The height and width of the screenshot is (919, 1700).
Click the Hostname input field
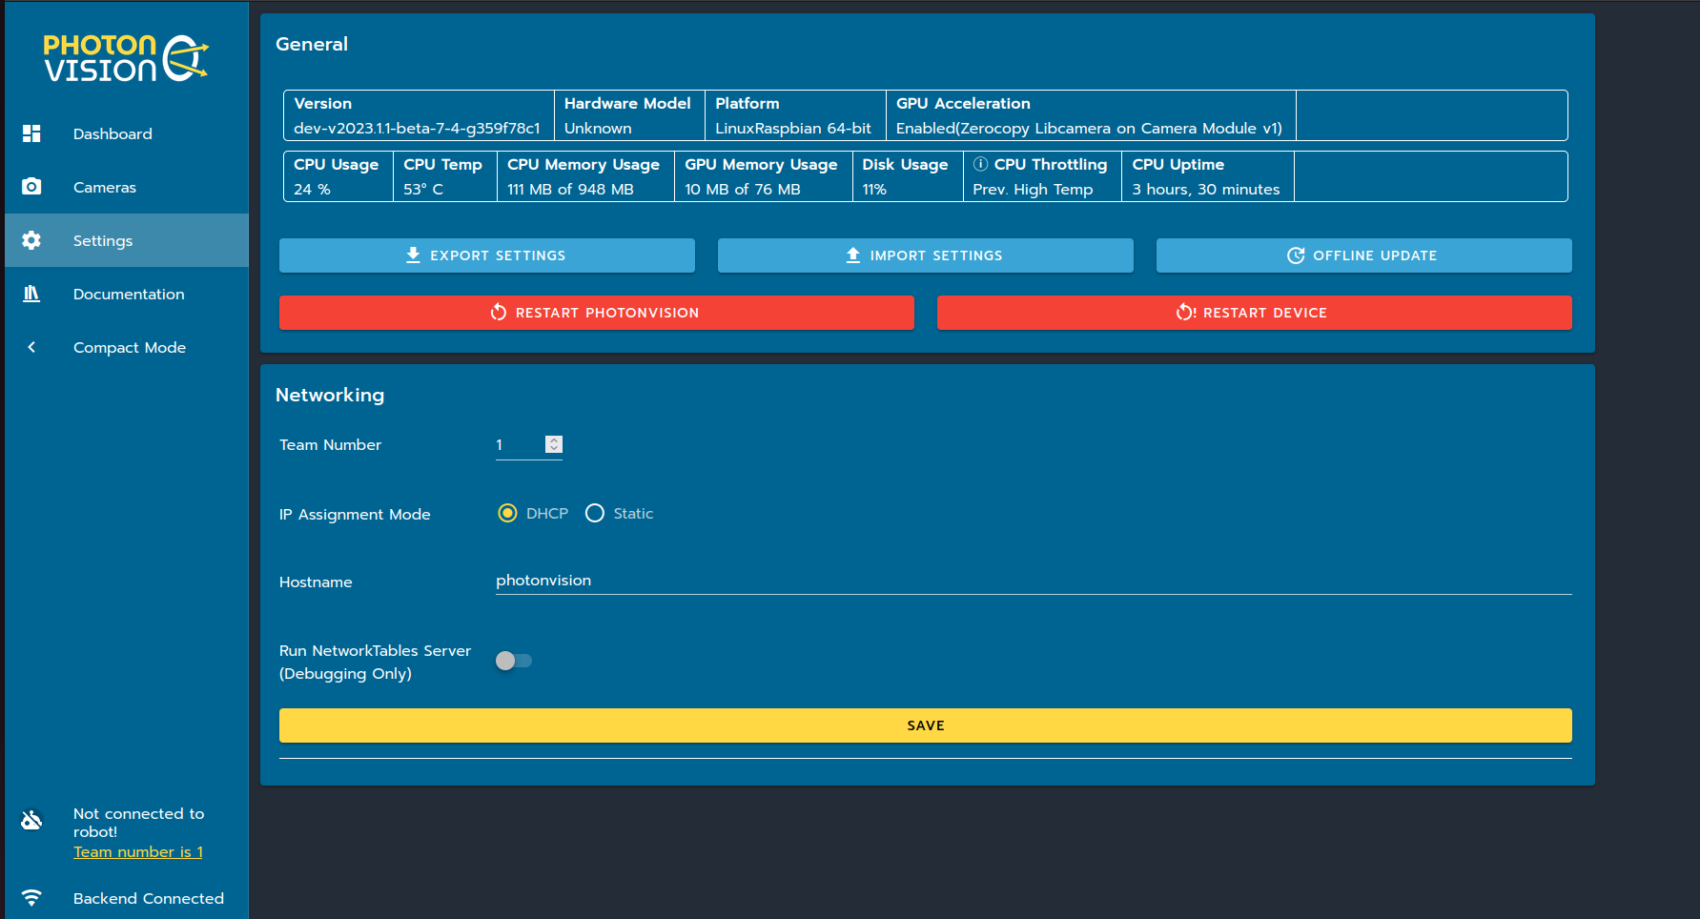click(1034, 581)
